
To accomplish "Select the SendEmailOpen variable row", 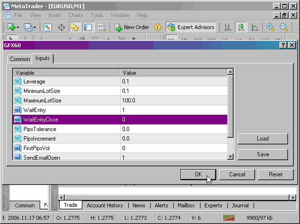I will (x=120, y=156).
